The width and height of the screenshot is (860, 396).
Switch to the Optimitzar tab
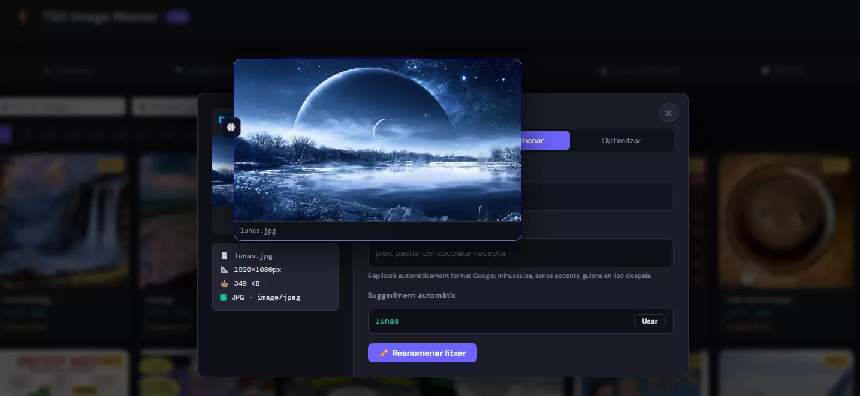[x=621, y=140]
